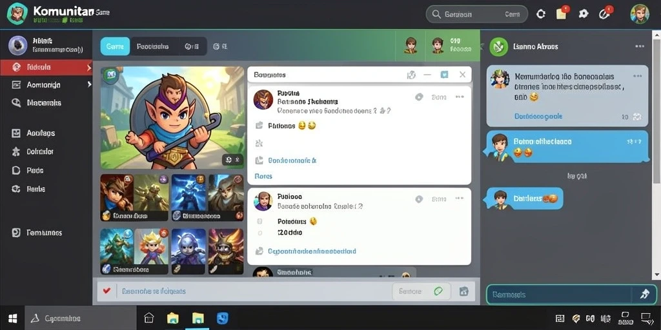
Task: Toggle the red checkmark in the bottom message bar
Action: (x=107, y=291)
